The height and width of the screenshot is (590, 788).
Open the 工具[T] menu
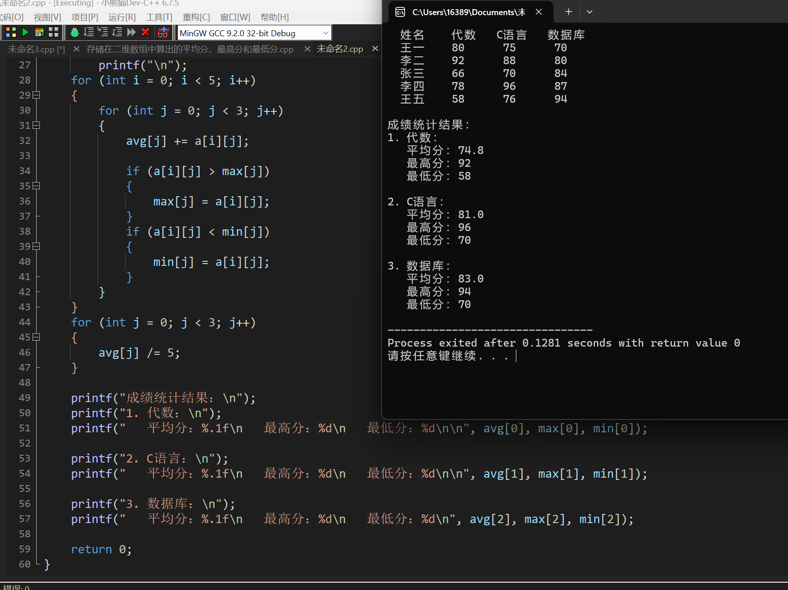[x=159, y=17]
